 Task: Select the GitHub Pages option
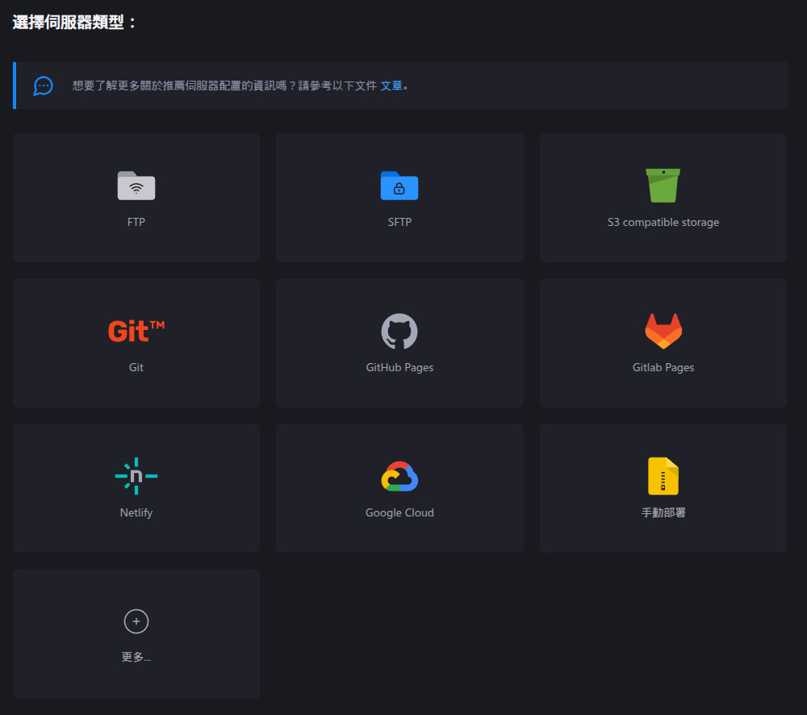399,342
